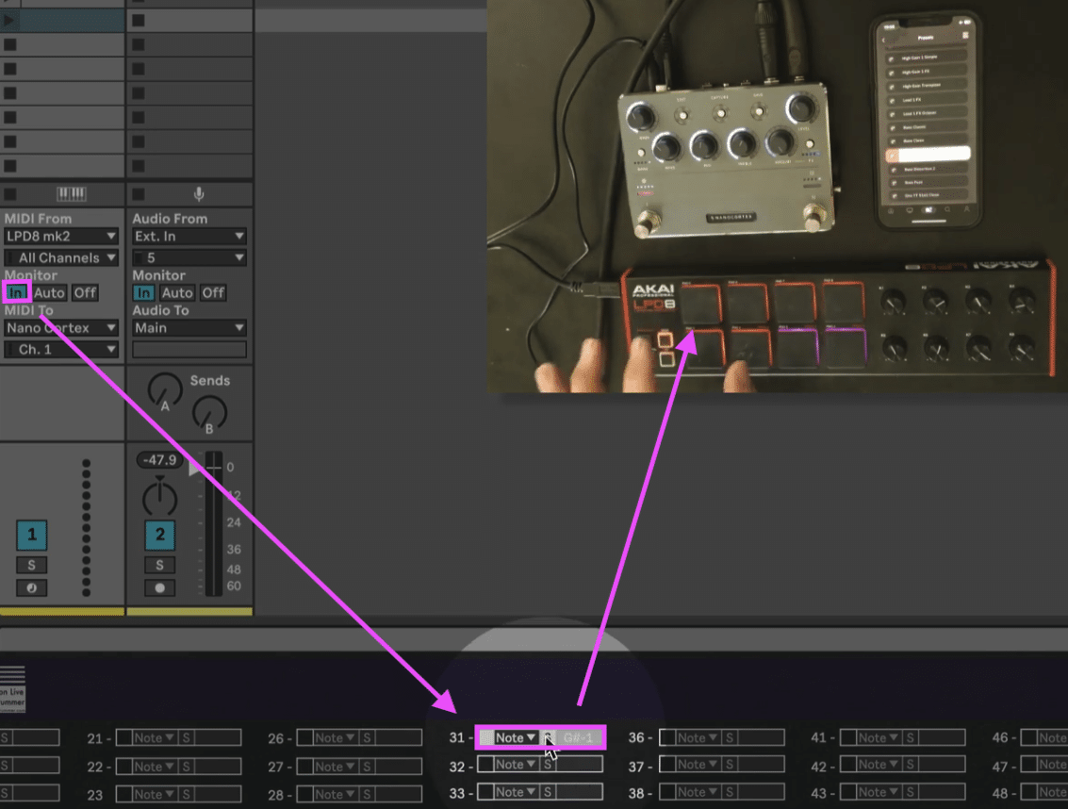Screen dimensions: 1068x809
Task: Open the Nano Cortex MIDI To dropdown
Action: click(x=61, y=328)
